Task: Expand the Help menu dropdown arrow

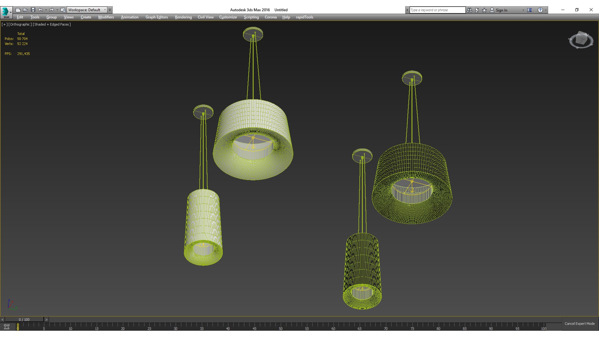Action: click(546, 10)
